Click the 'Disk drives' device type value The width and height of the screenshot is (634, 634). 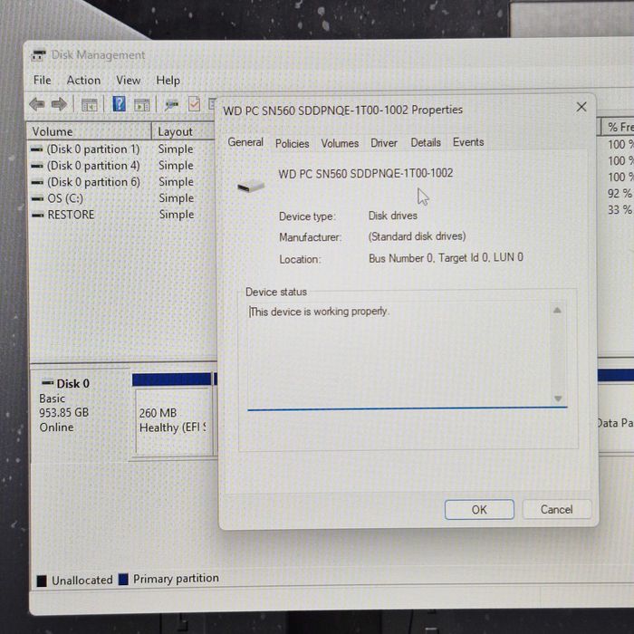tap(392, 216)
